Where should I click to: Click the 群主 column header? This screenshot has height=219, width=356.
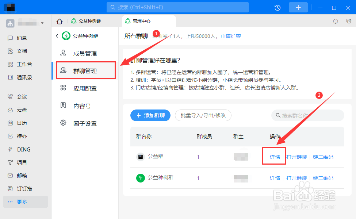[238, 137]
